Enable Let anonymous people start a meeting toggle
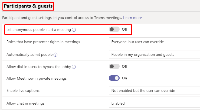The height and width of the screenshot is (110, 200). pyautogui.click(x=114, y=29)
